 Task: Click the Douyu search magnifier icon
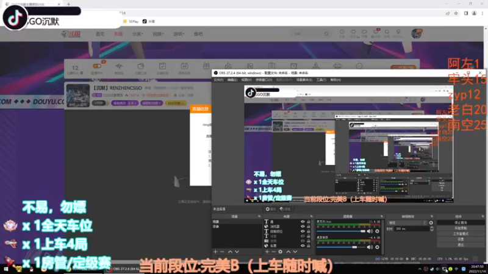click(326, 34)
